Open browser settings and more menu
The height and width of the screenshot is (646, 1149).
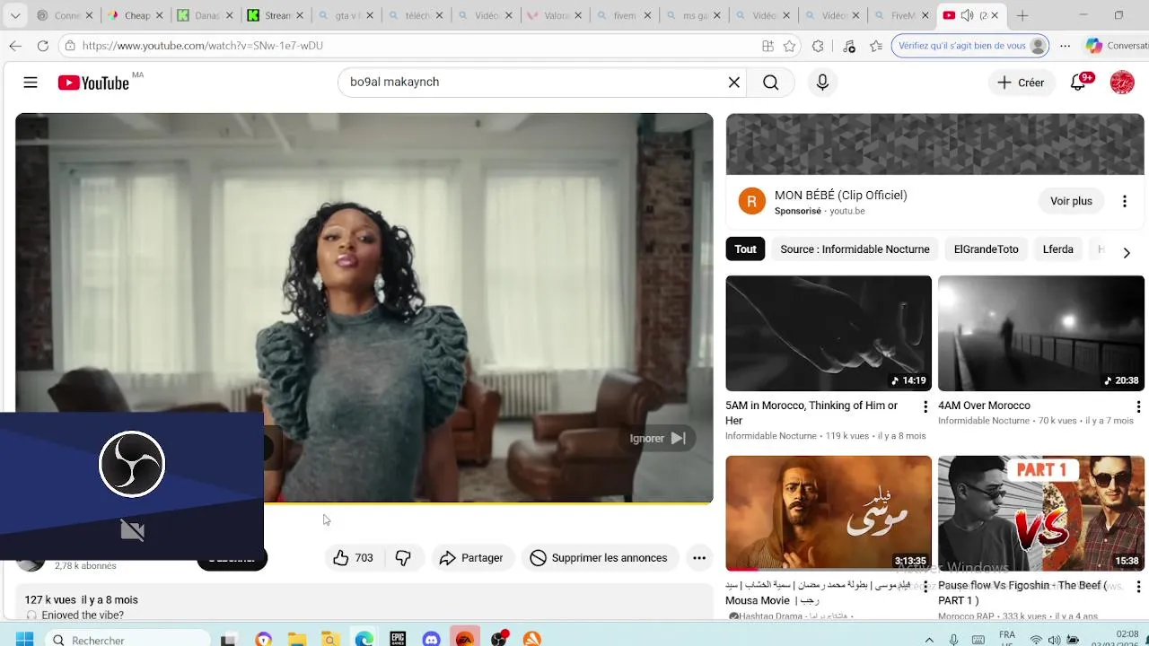(1065, 46)
